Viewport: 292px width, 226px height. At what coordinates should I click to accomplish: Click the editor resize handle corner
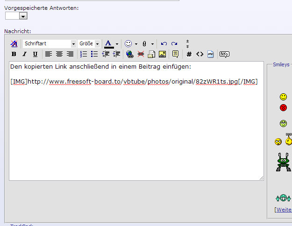[x=262, y=178]
